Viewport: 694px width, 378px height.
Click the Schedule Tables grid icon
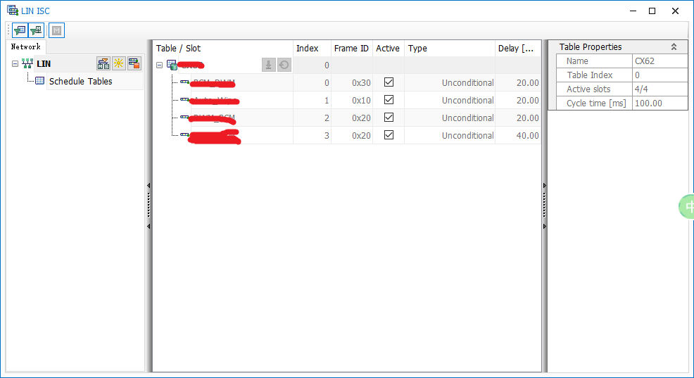[x=40, y=81]
